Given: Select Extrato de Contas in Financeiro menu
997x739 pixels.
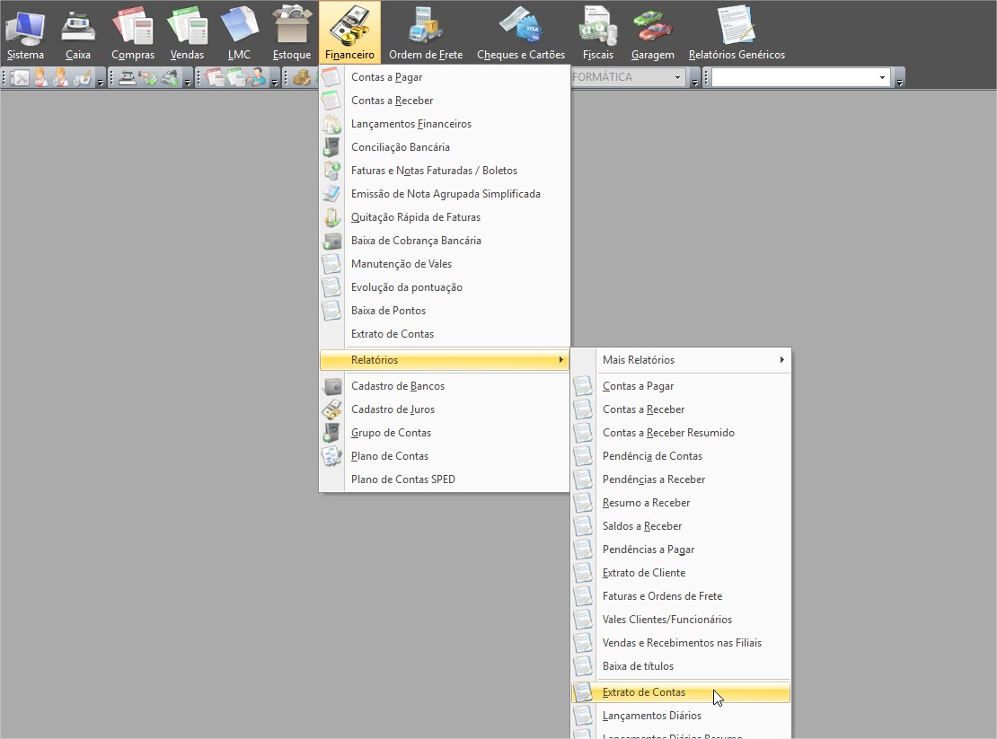Looking at the screenshot, I should (445, 334).
